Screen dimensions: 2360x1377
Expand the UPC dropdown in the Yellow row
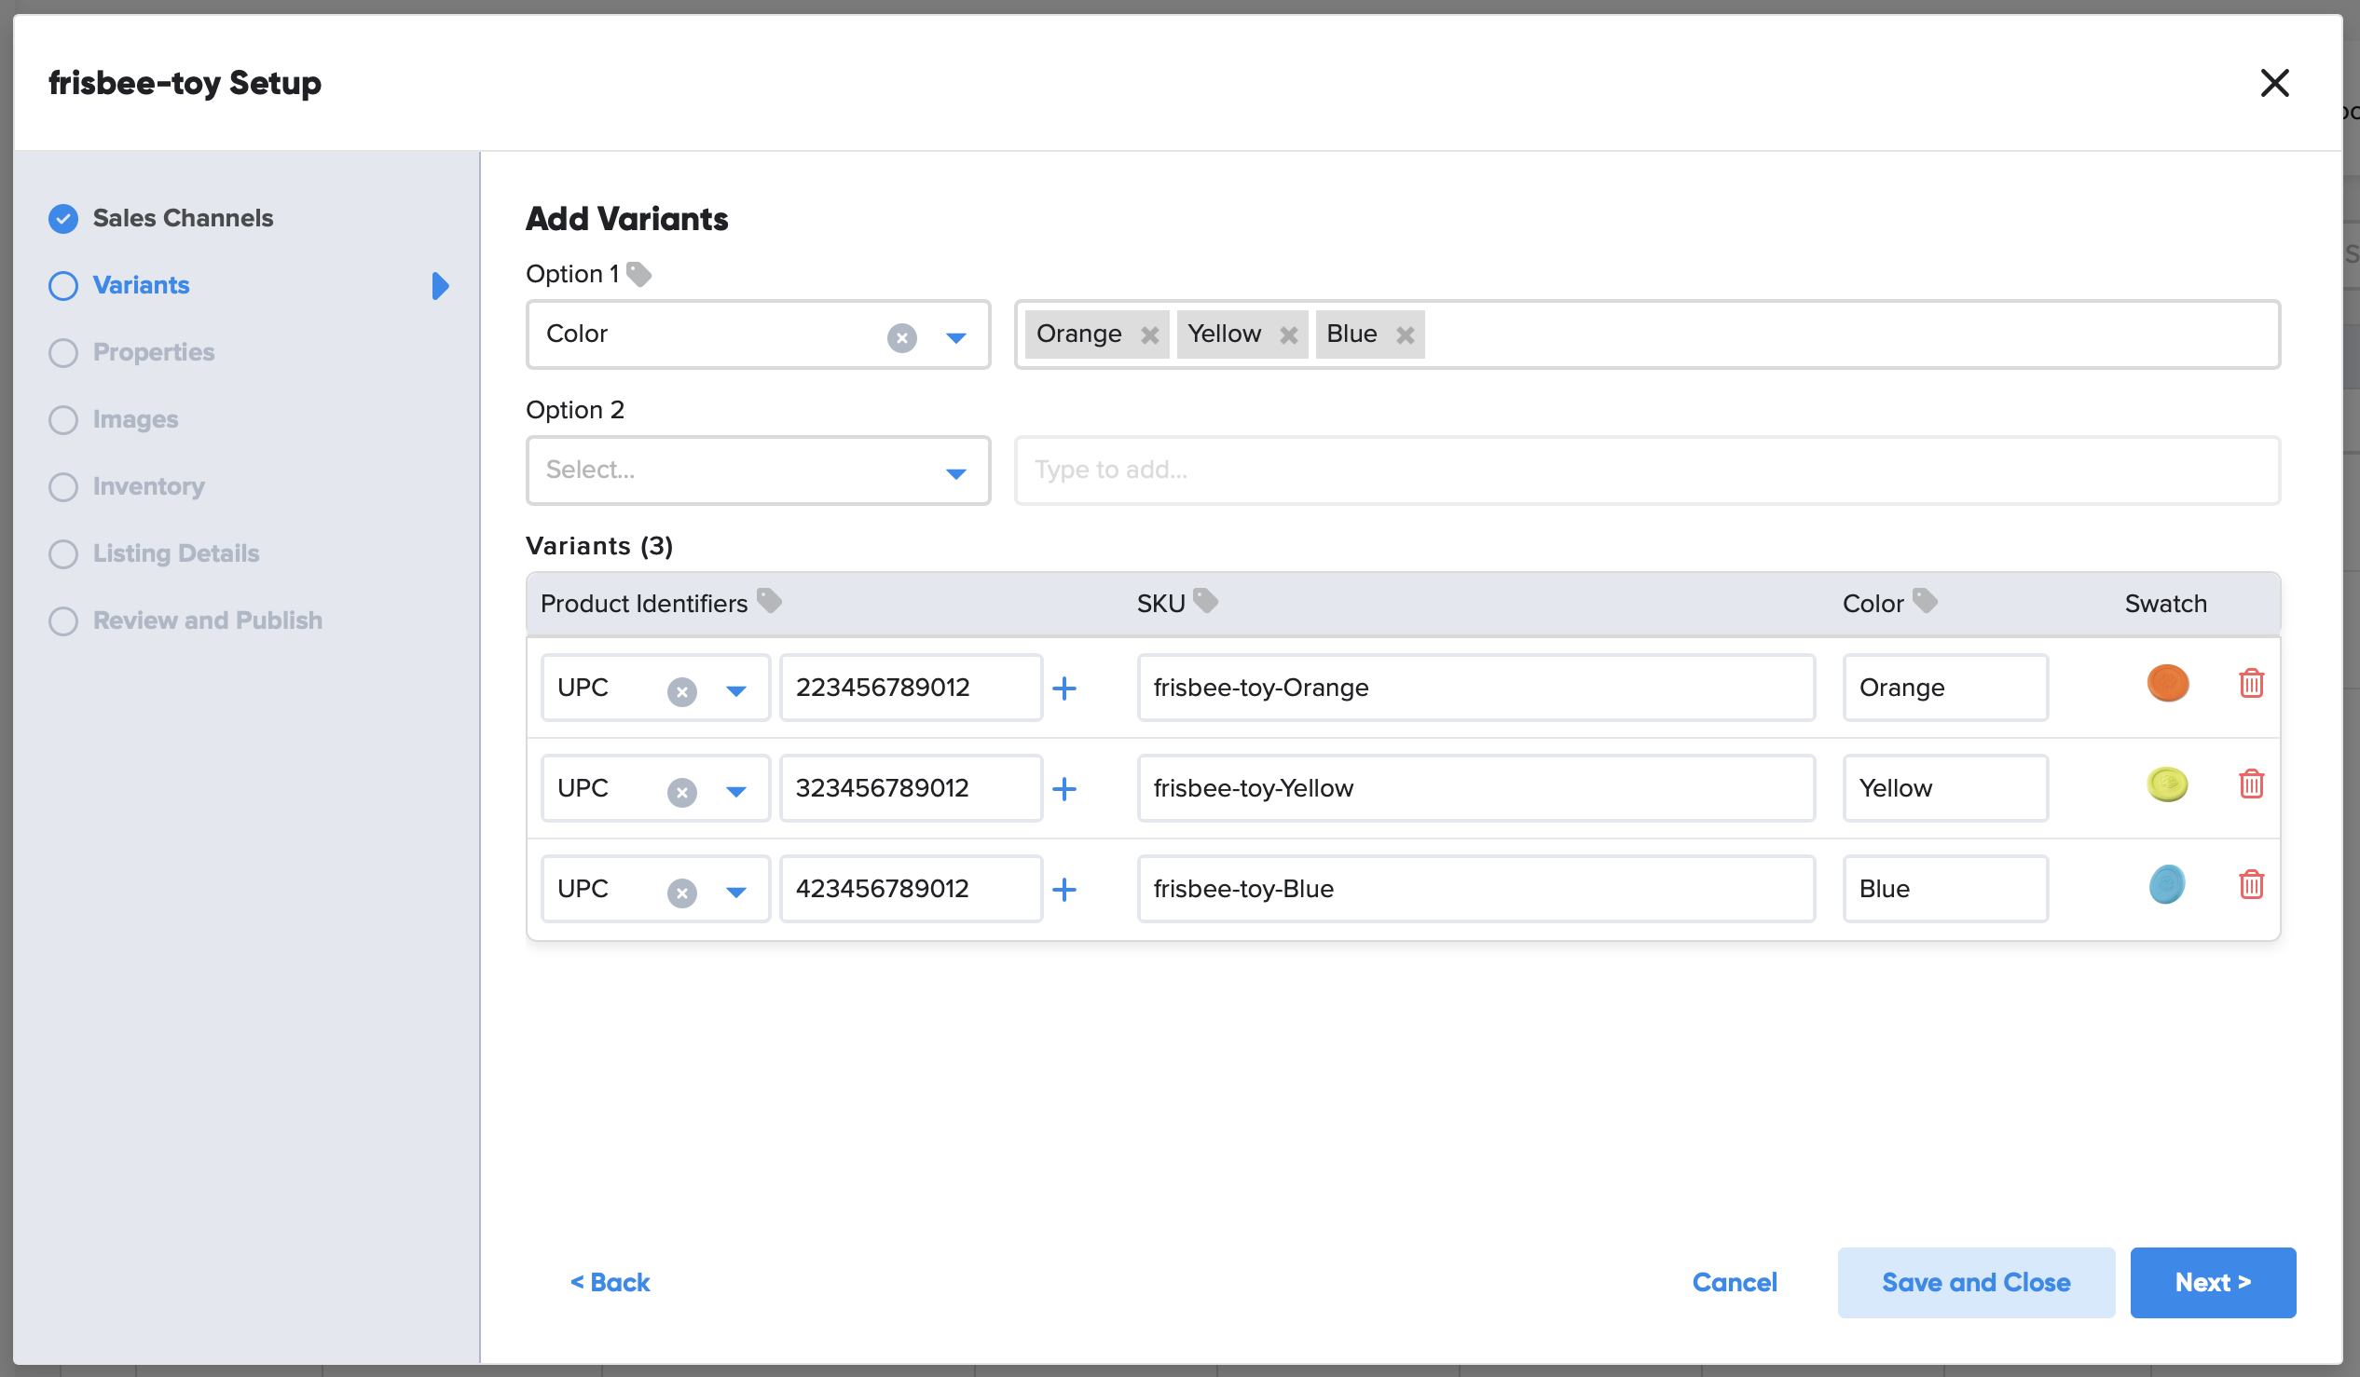tap(736, 792)
